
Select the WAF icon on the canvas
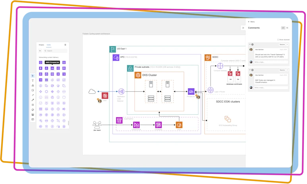pyautogui.click(x=105, y=96)
